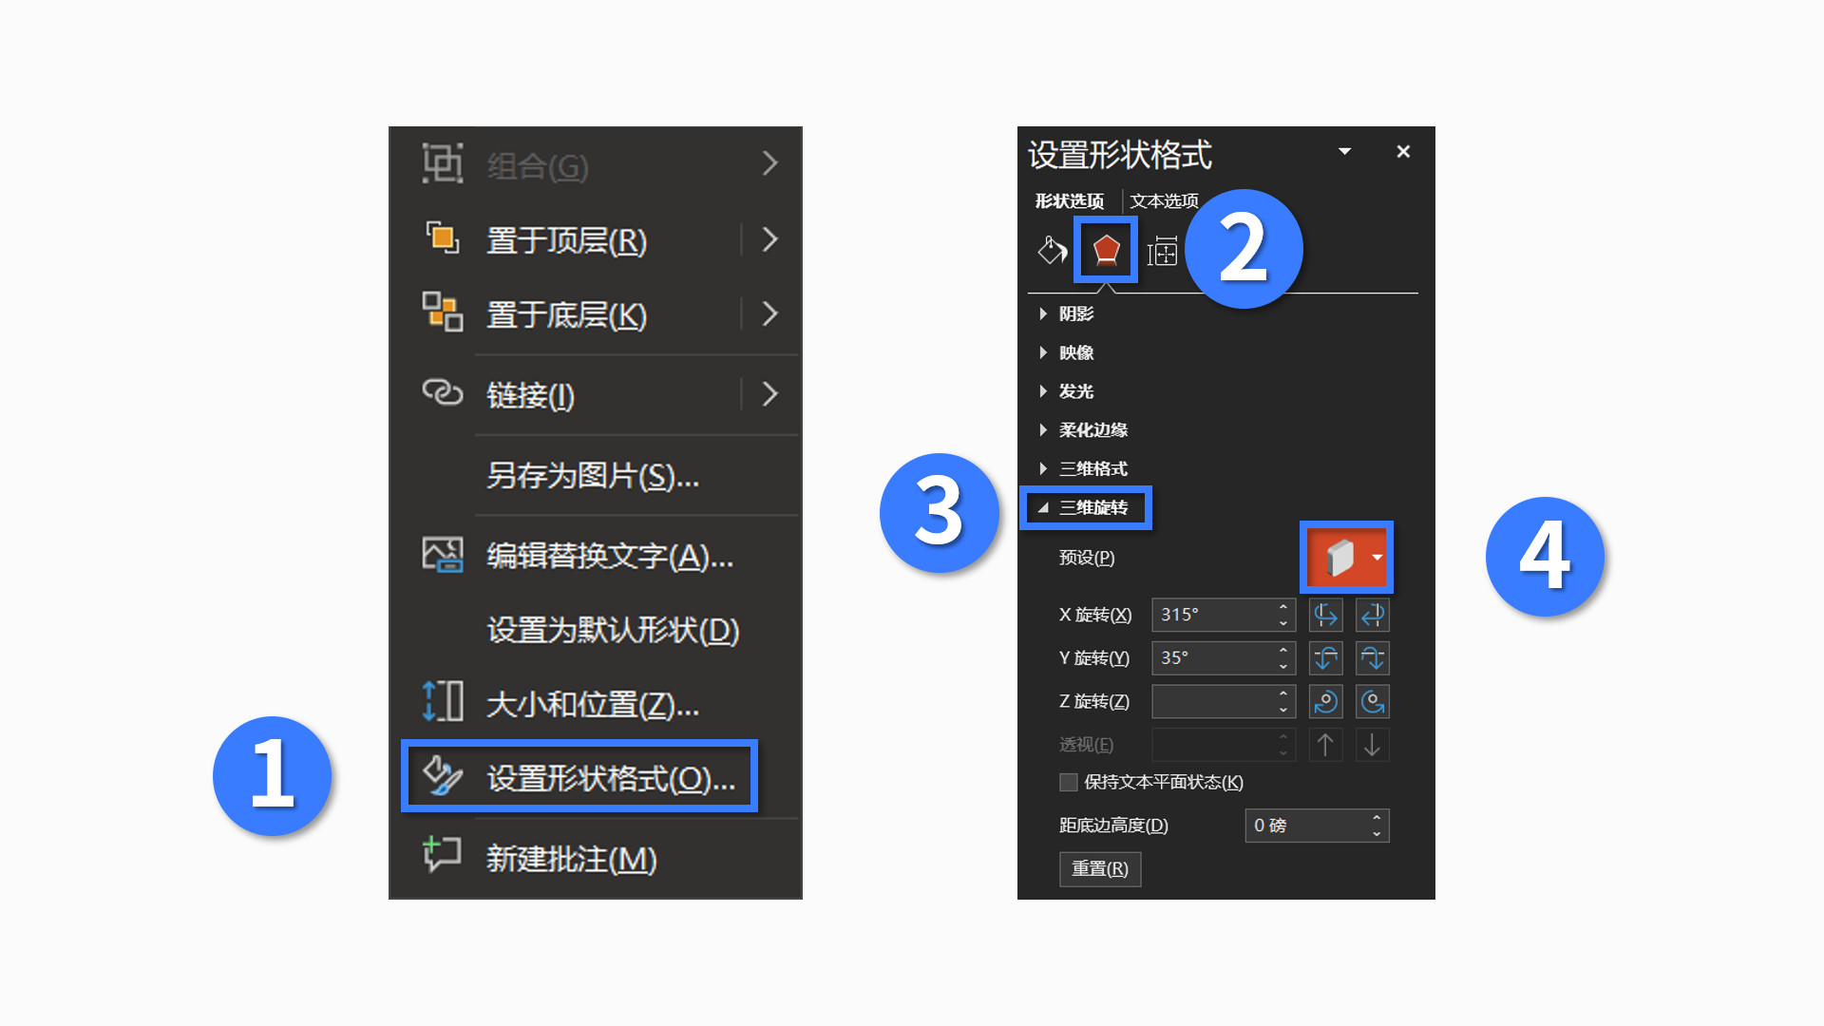
Task: Select the Effects pentagon icon tab
Action: click(1106, 251)
